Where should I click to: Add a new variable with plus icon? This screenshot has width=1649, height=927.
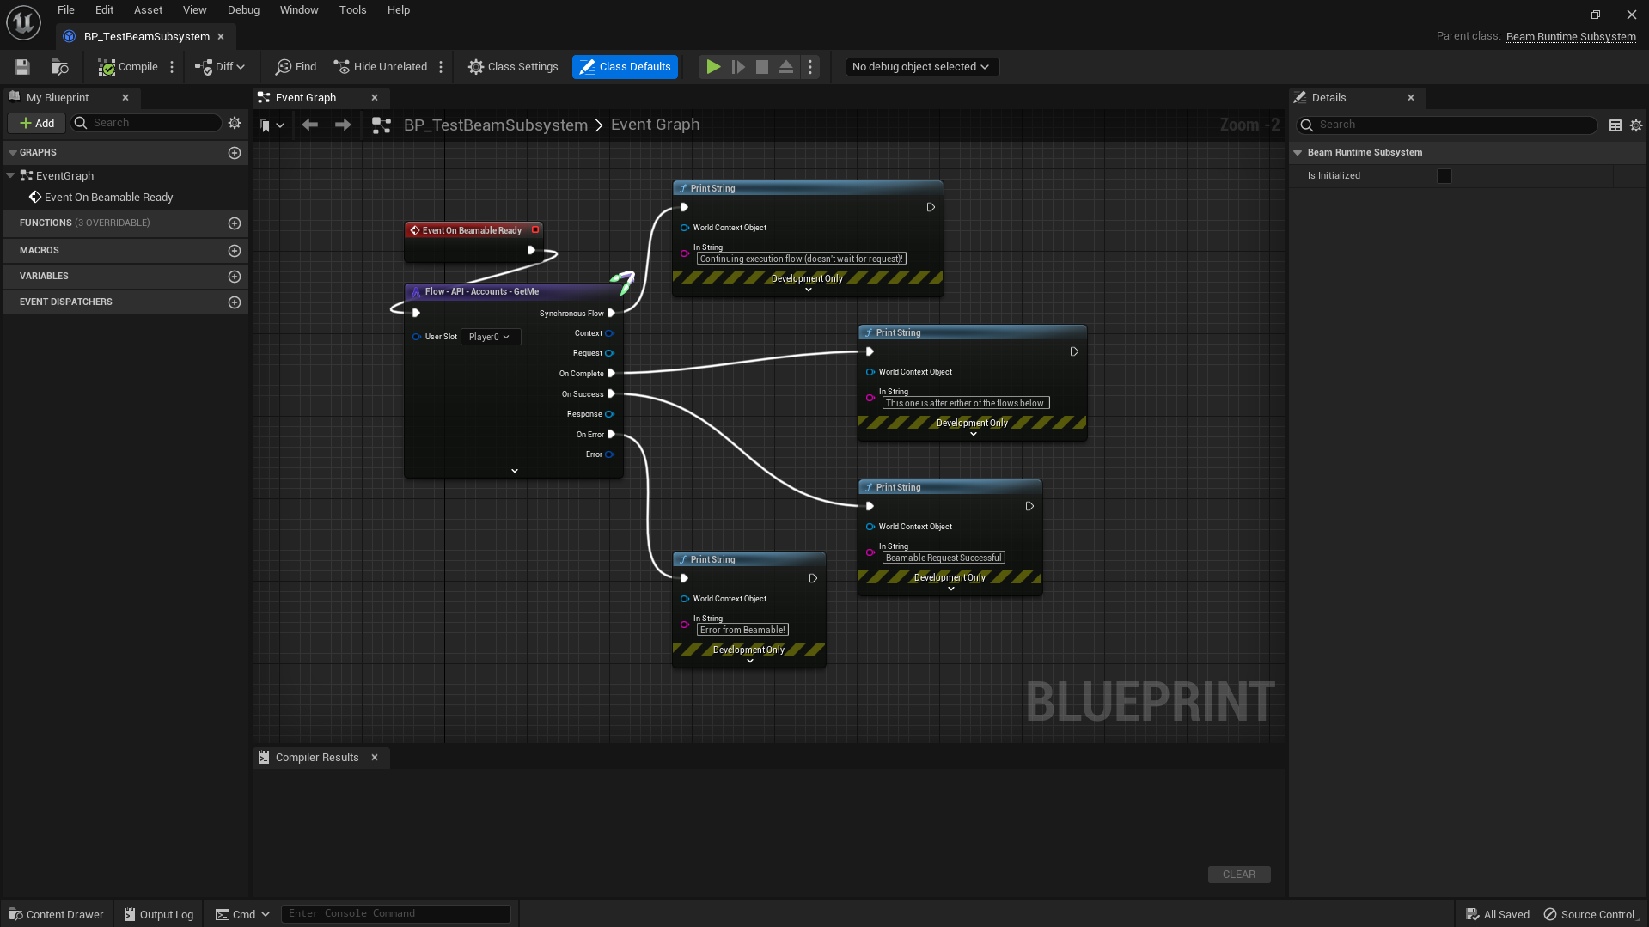(x=234, y=277)
